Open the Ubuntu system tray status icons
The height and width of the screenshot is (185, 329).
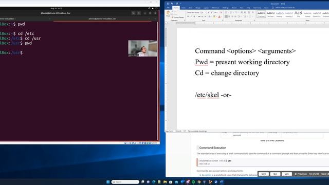[153, 8]
